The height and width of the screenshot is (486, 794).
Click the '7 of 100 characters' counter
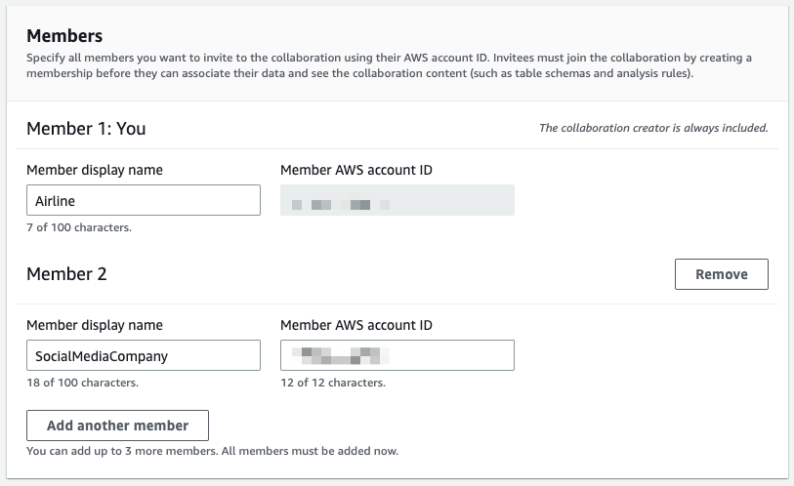(79, 227)
